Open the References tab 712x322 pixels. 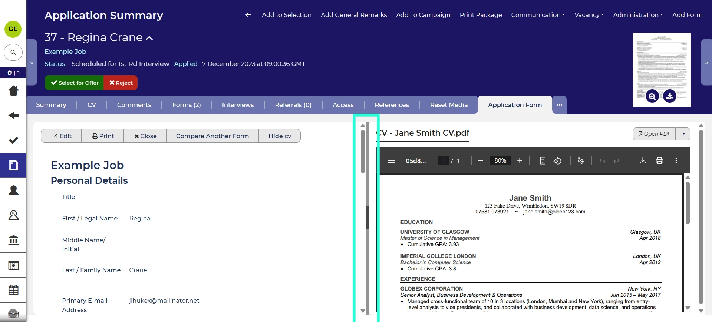click(x=392, y=105)
